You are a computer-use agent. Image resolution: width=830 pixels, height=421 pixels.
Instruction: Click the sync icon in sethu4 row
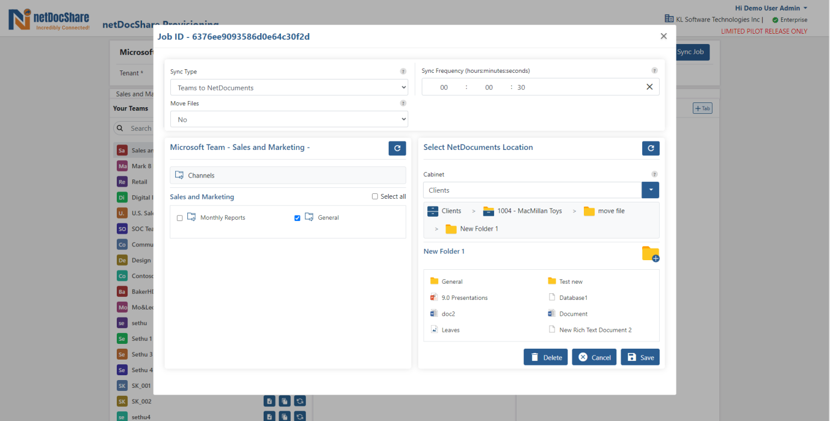click(x=300, y=416)
